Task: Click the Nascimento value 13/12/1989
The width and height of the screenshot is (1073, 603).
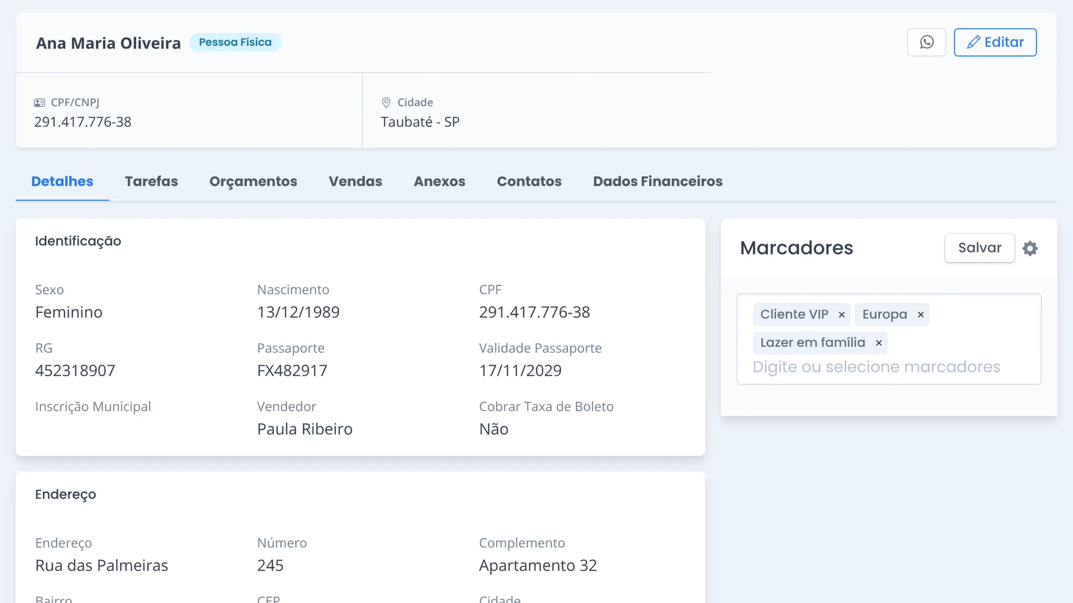Action: tap(298, 312)
